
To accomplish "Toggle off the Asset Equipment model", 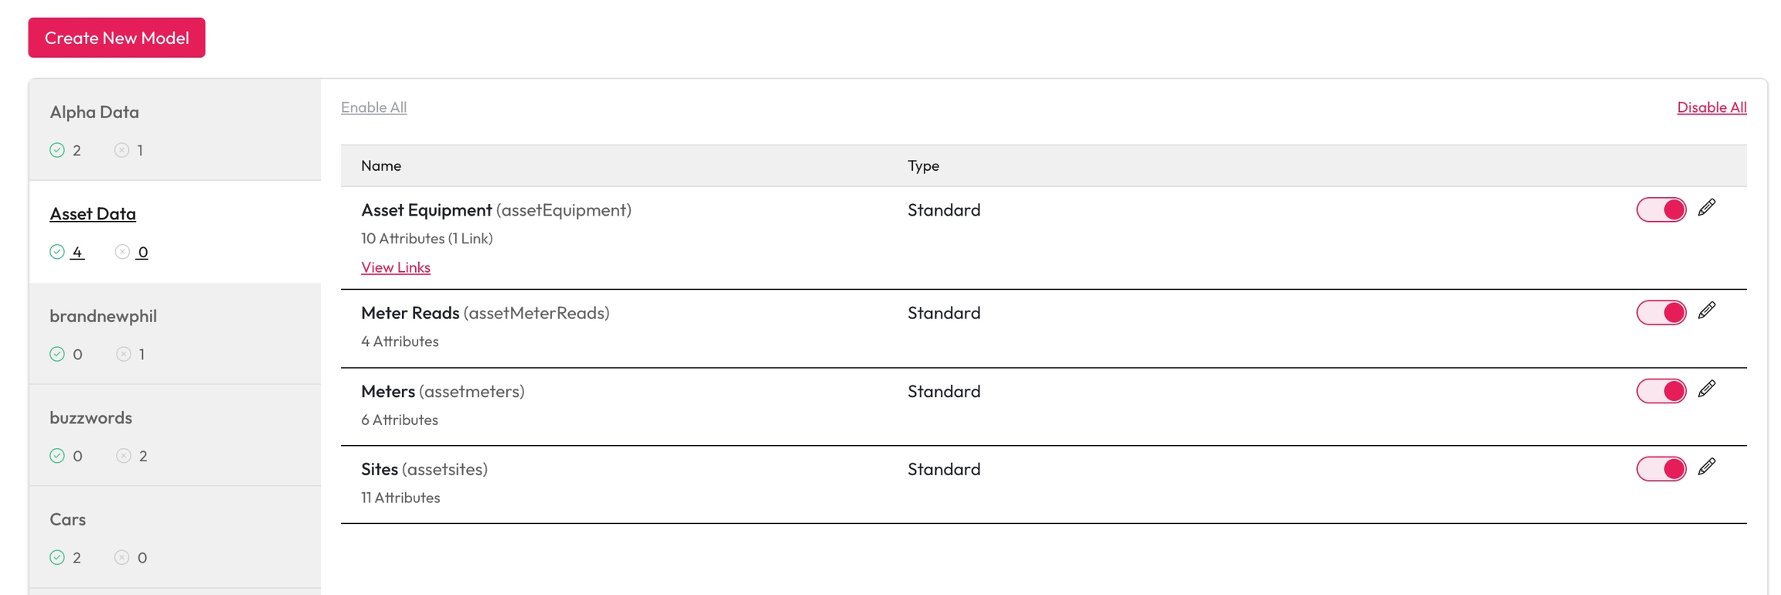I will click(x=1660, y=209).
